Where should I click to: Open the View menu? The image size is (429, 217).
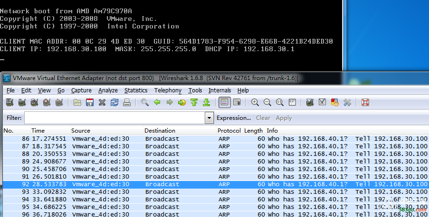[44, 90]
